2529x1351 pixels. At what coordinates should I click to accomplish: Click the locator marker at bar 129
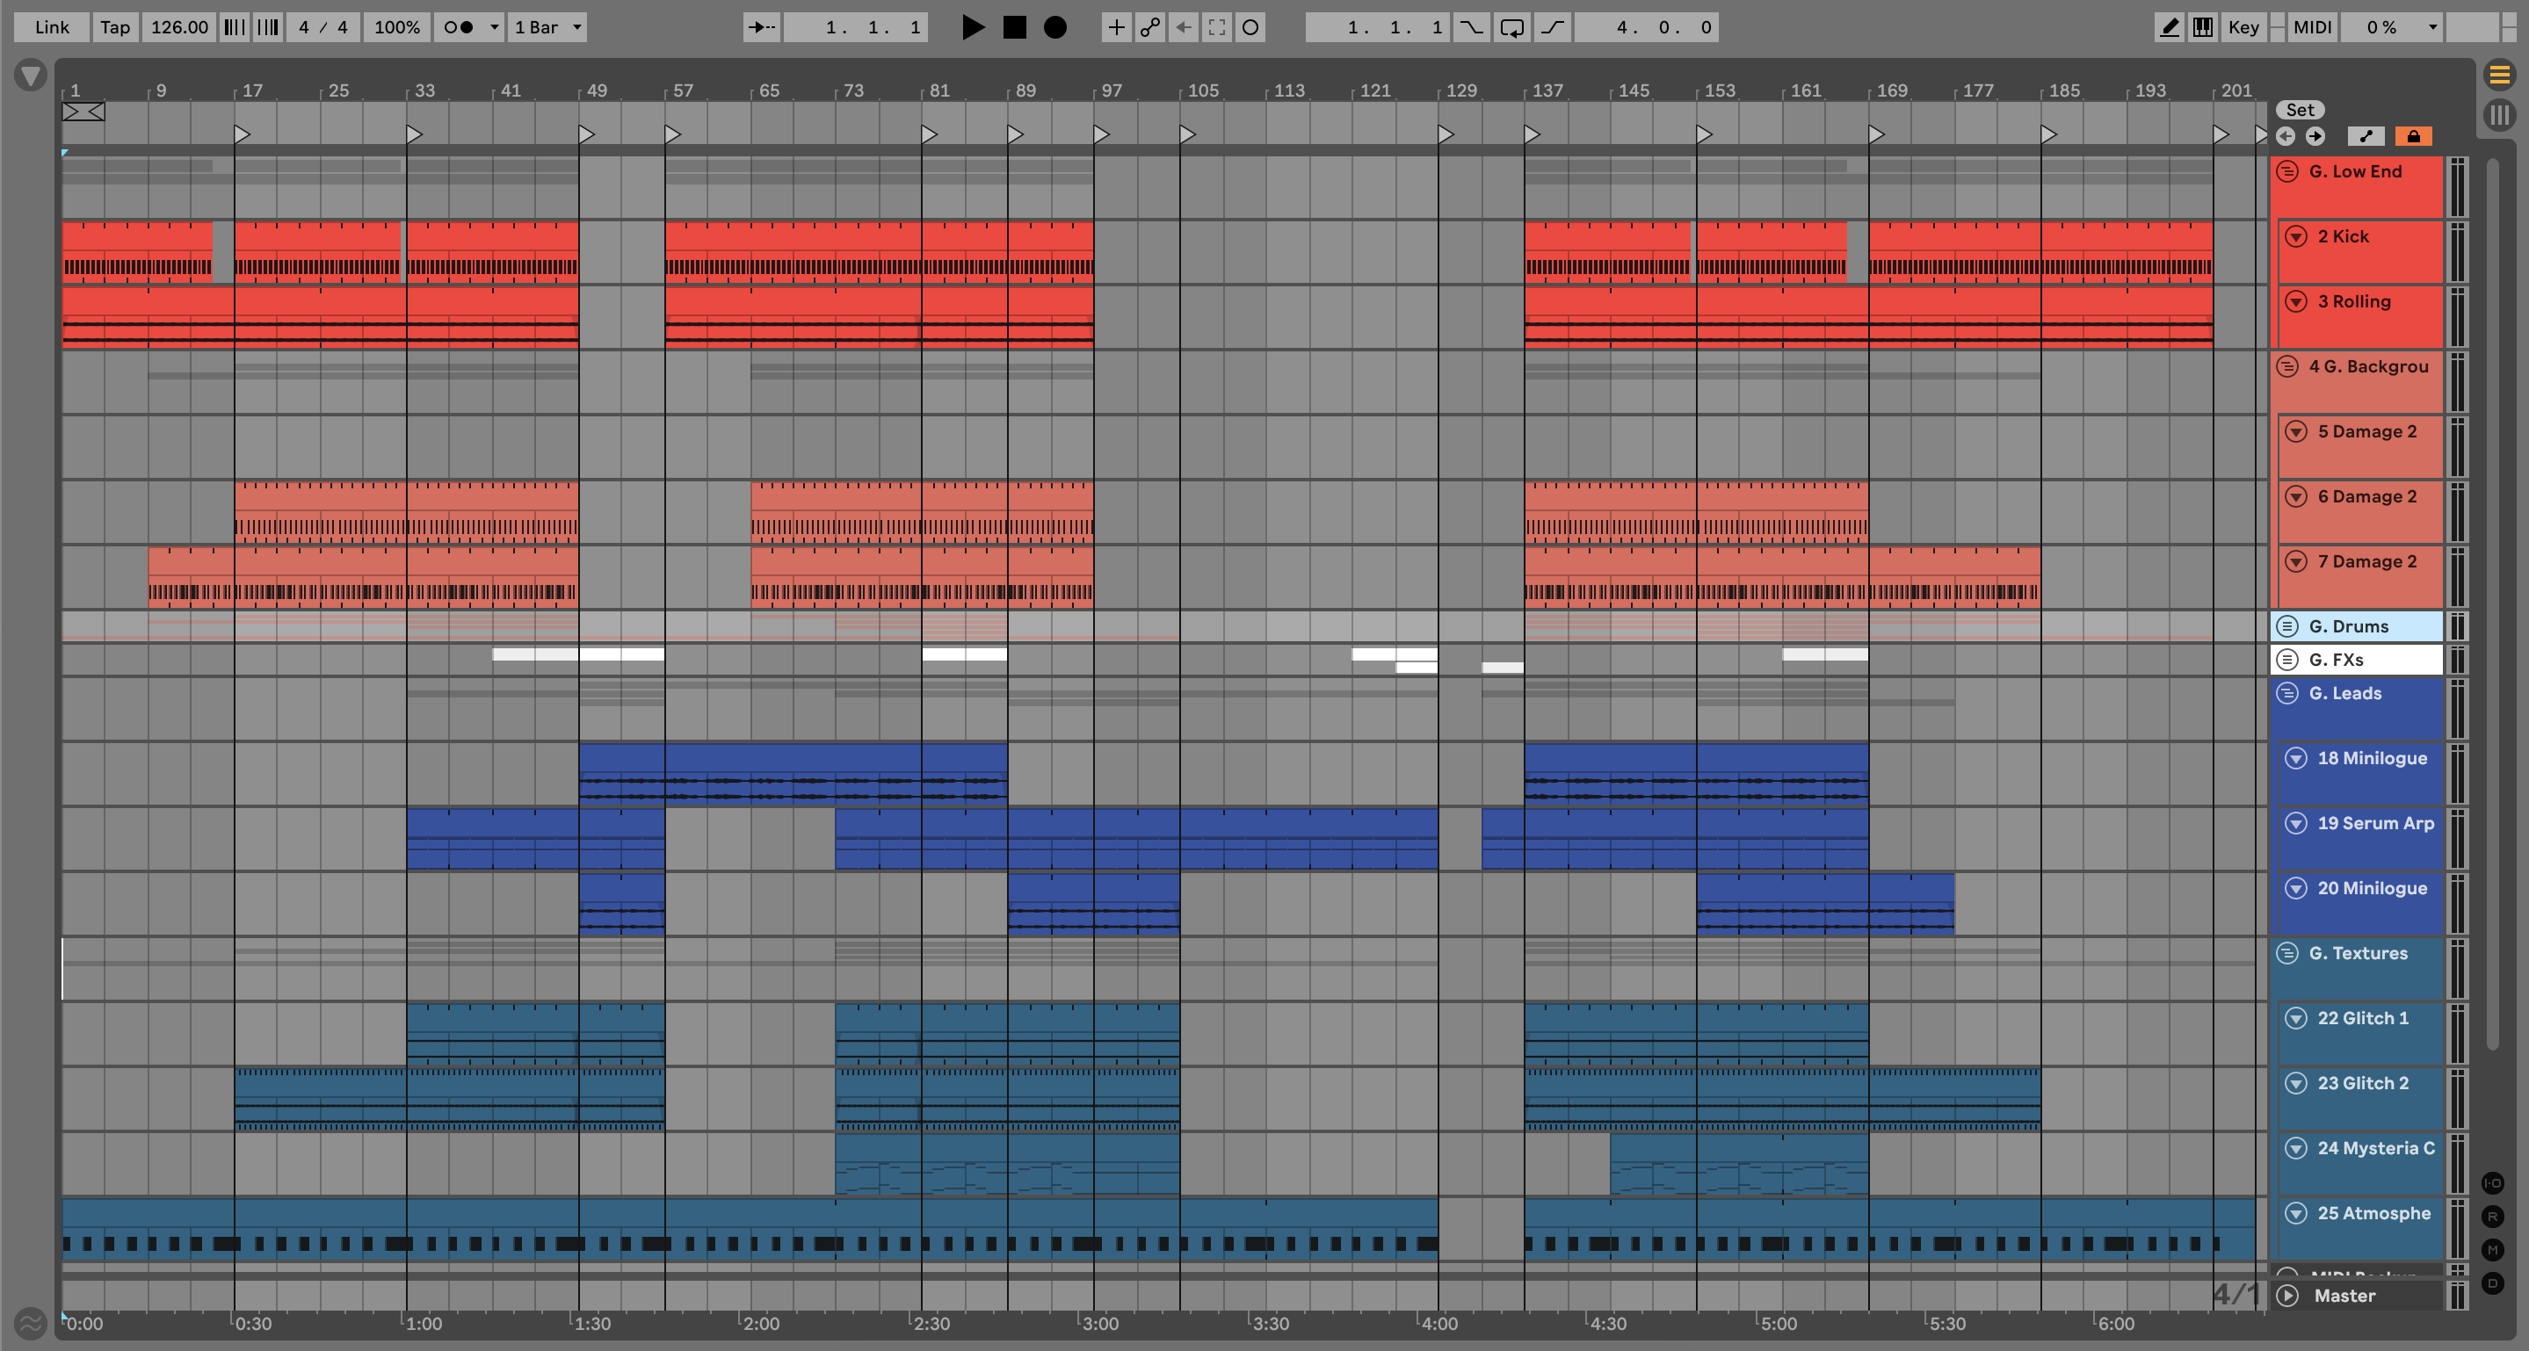pos(1446,134)
